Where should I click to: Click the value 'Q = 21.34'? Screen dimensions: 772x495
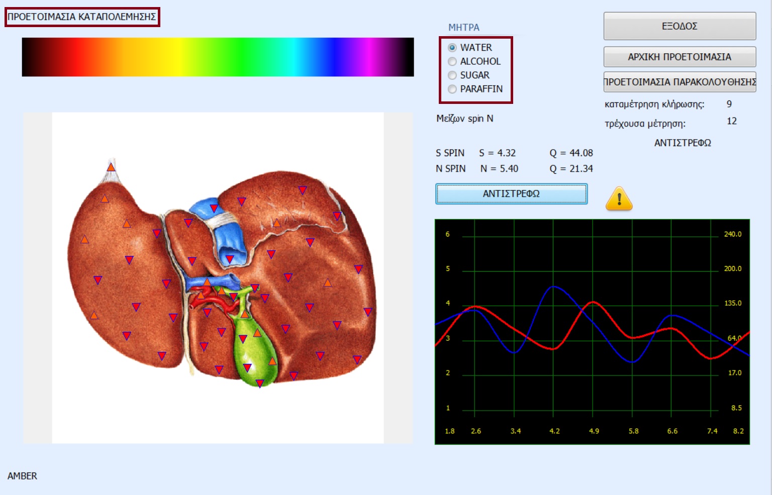pos(571,169)
